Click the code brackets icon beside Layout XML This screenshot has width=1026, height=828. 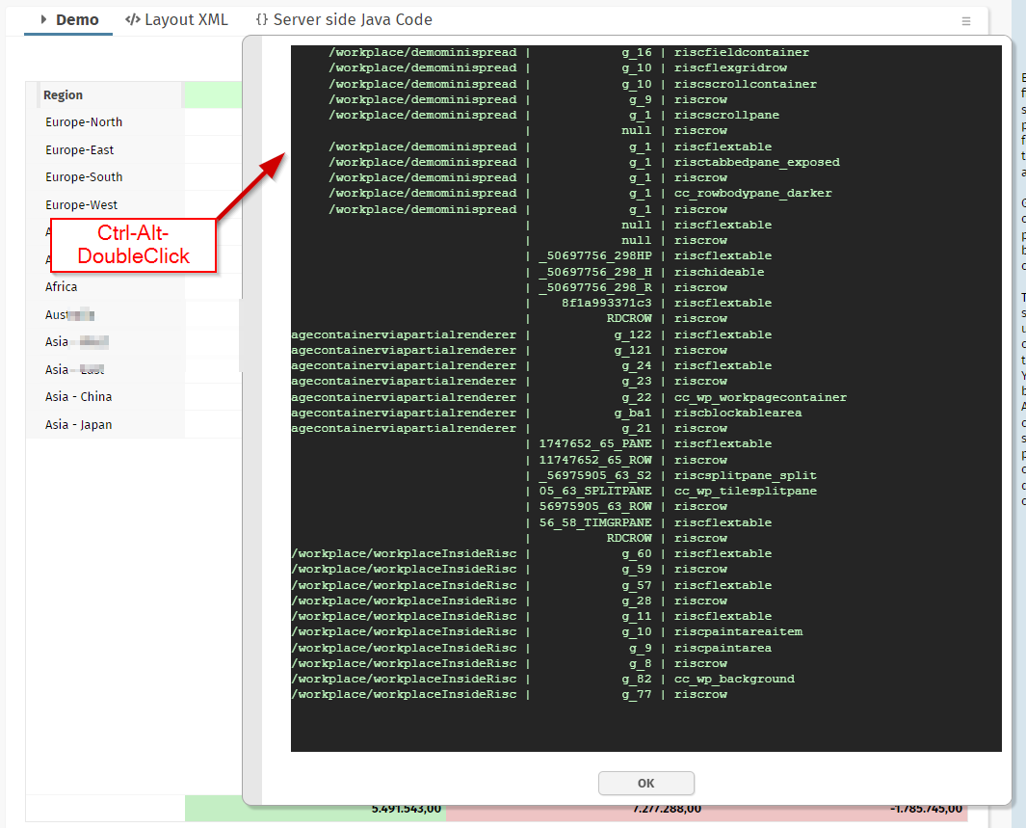pos(133,20)
